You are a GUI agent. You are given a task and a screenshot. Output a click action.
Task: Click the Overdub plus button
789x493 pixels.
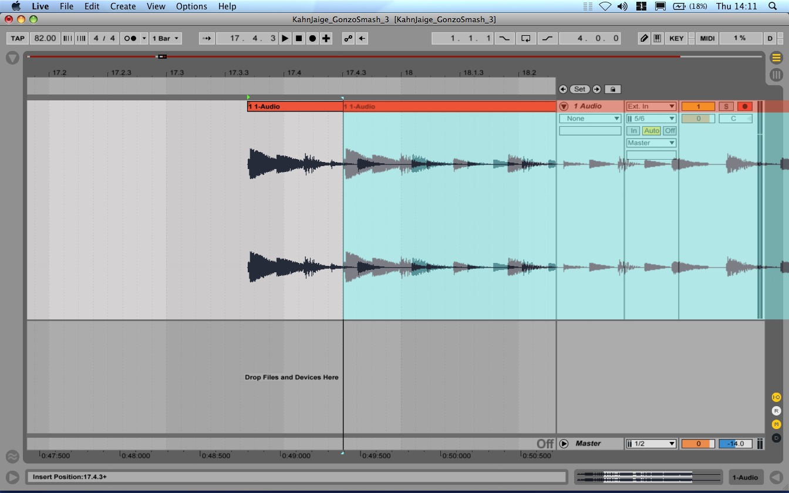(x=326, y=38)
